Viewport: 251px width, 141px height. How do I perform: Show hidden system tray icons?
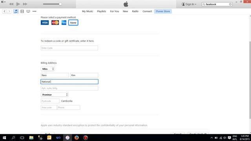(x=212, y=138)
